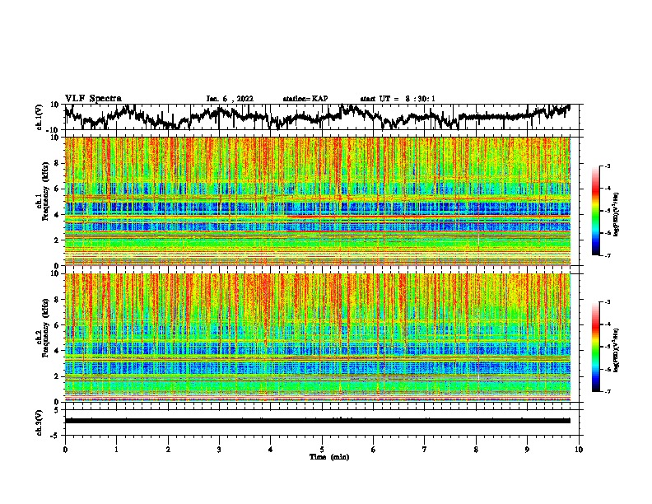Click the "VLF Spectra" title text
The image size is (652, 504).
click(x=93, y=99)
